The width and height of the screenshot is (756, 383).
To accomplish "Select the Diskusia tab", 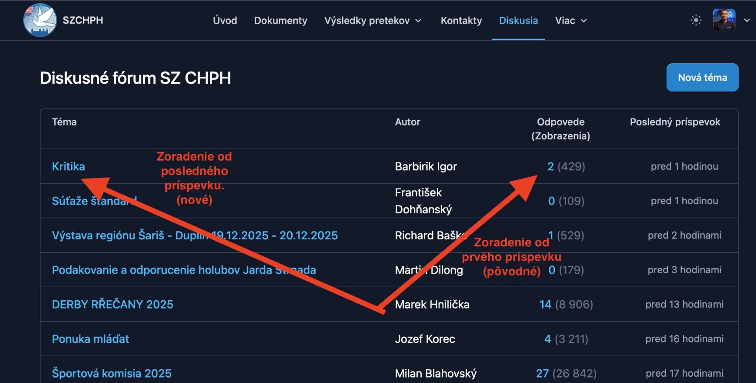I will pos(518,20).
